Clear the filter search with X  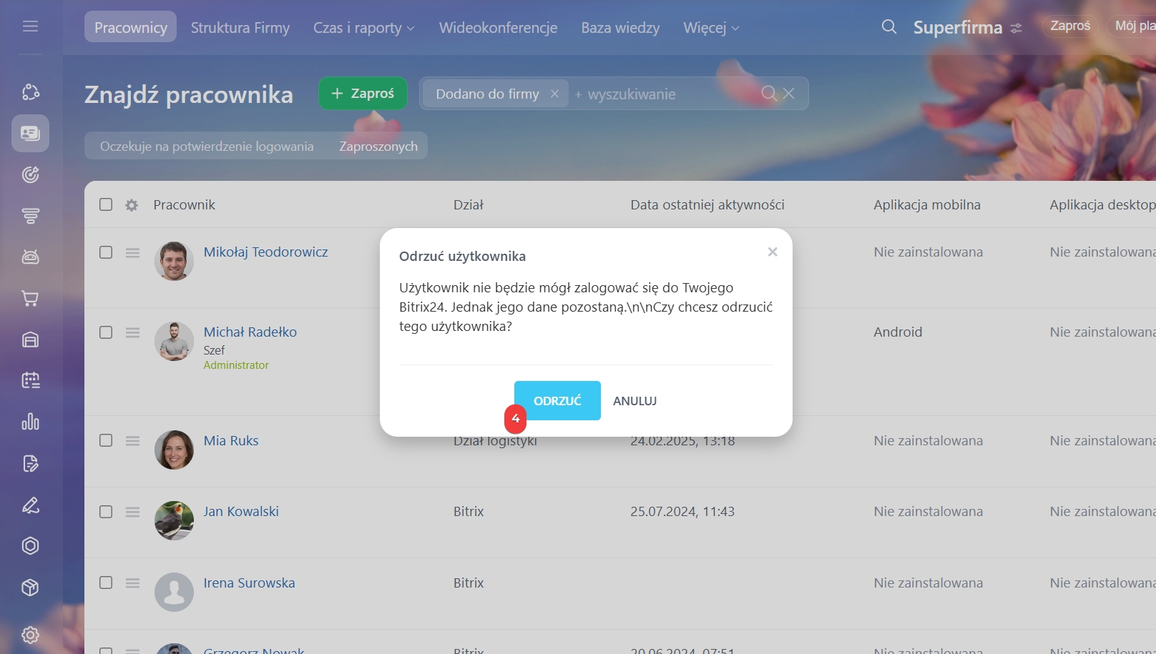789,94
